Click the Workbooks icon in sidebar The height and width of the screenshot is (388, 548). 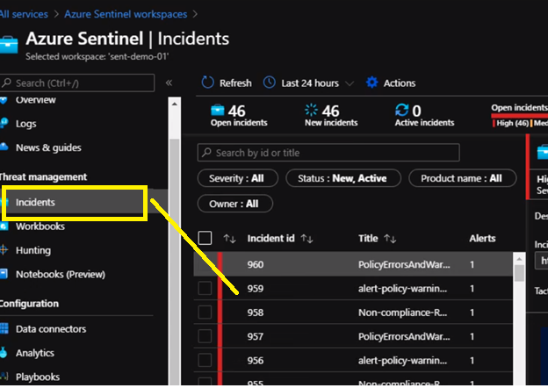(x=4, y=226)
